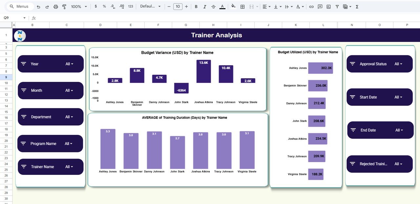Open the fill color picker
420x204 pixels.
(x=233, y=7)
